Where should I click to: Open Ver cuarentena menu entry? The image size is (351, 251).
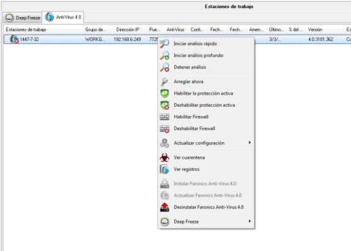click(x=206, y=158)
